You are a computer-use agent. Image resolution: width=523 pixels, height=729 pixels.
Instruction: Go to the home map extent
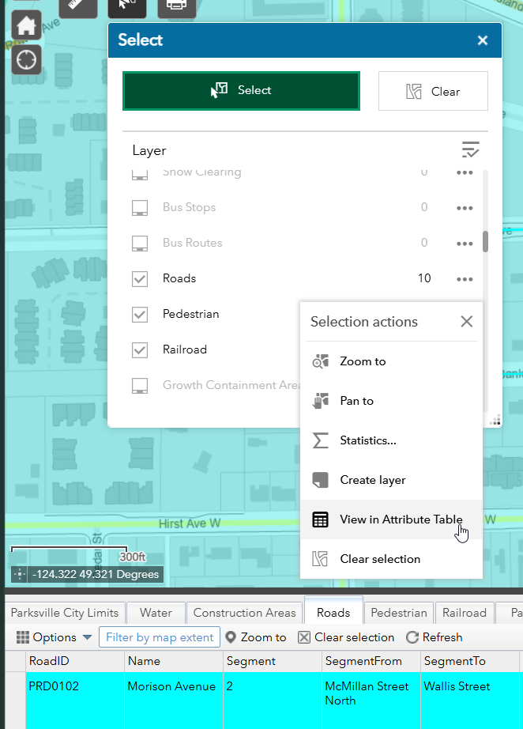click(27, 25)
